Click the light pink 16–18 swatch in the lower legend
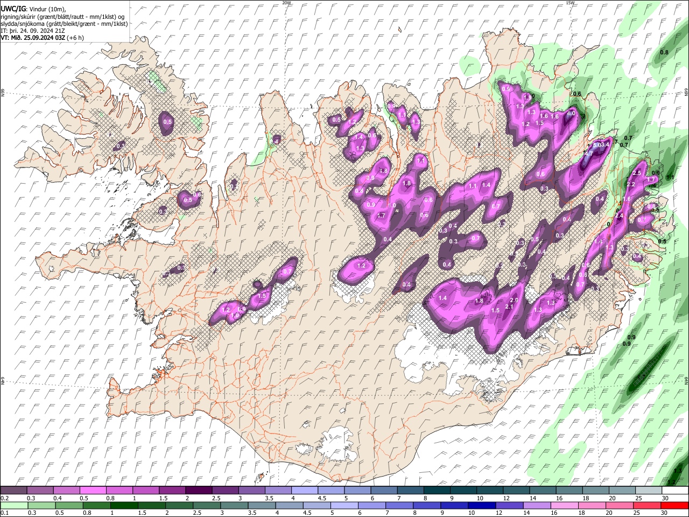Image resolution: width=689 pixels, height=517 pixels. (x=564, y=505)
